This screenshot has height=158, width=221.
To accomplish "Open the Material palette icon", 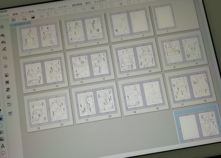I will 9,104.
